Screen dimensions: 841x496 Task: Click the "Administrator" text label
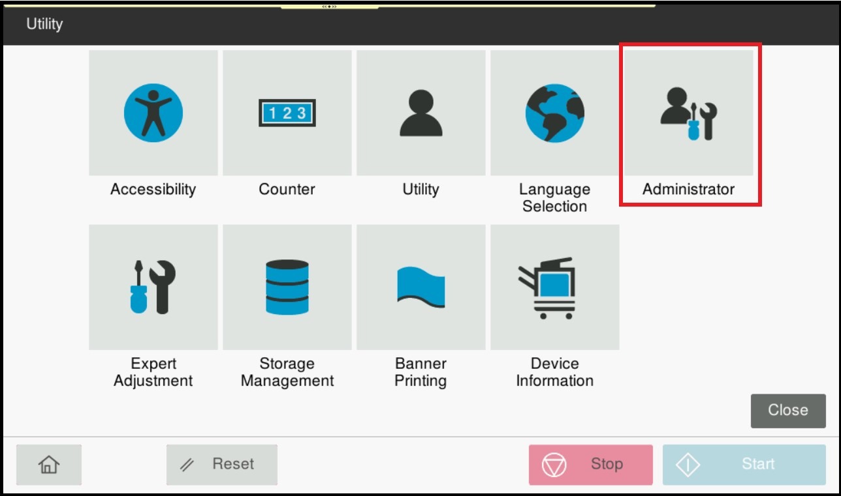688,190
